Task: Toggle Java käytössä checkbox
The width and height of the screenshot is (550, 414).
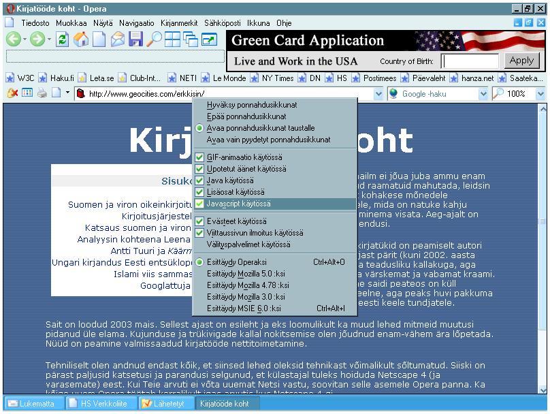Action: pos(199,180)
